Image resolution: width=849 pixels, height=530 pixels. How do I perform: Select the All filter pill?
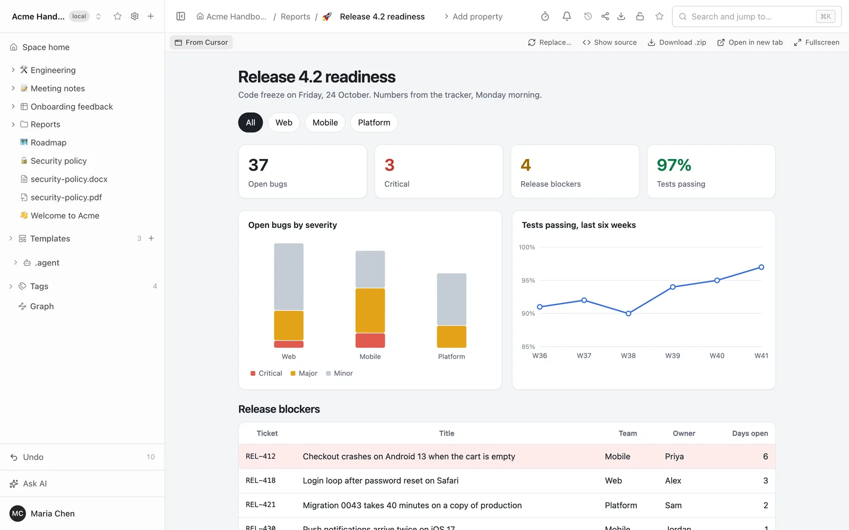[x=250, y=122]
